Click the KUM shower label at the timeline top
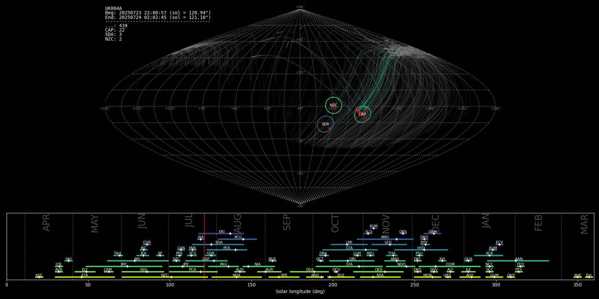Image resolution: width=599 pixels, height=299 pixels. (x=374, y=226)
